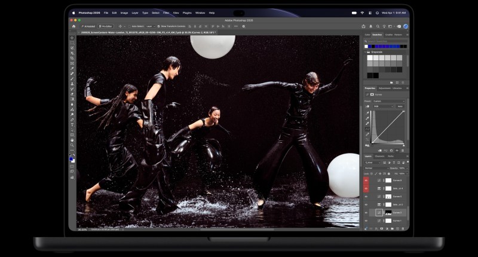478x257 pixels.
Task: Switch to the Channels tab
Action: (x=379, y=157)
